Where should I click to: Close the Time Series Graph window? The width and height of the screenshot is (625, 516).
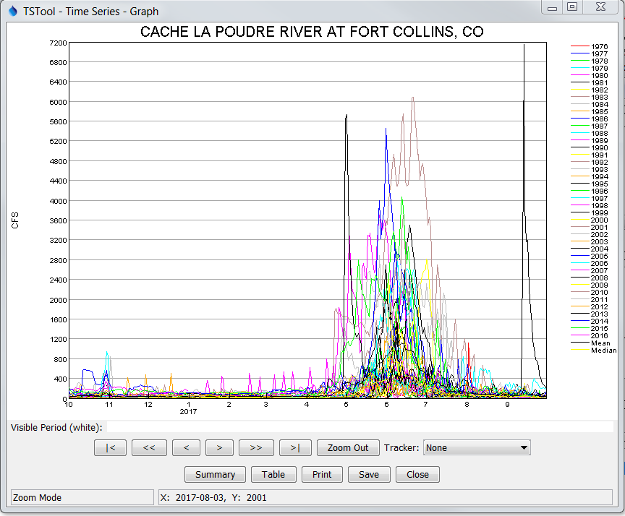[417, 474]
